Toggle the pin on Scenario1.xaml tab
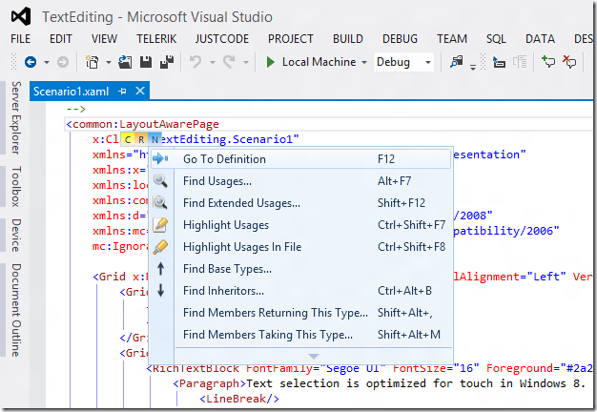This screenshot has height=412, width=597. click(122, 92)
